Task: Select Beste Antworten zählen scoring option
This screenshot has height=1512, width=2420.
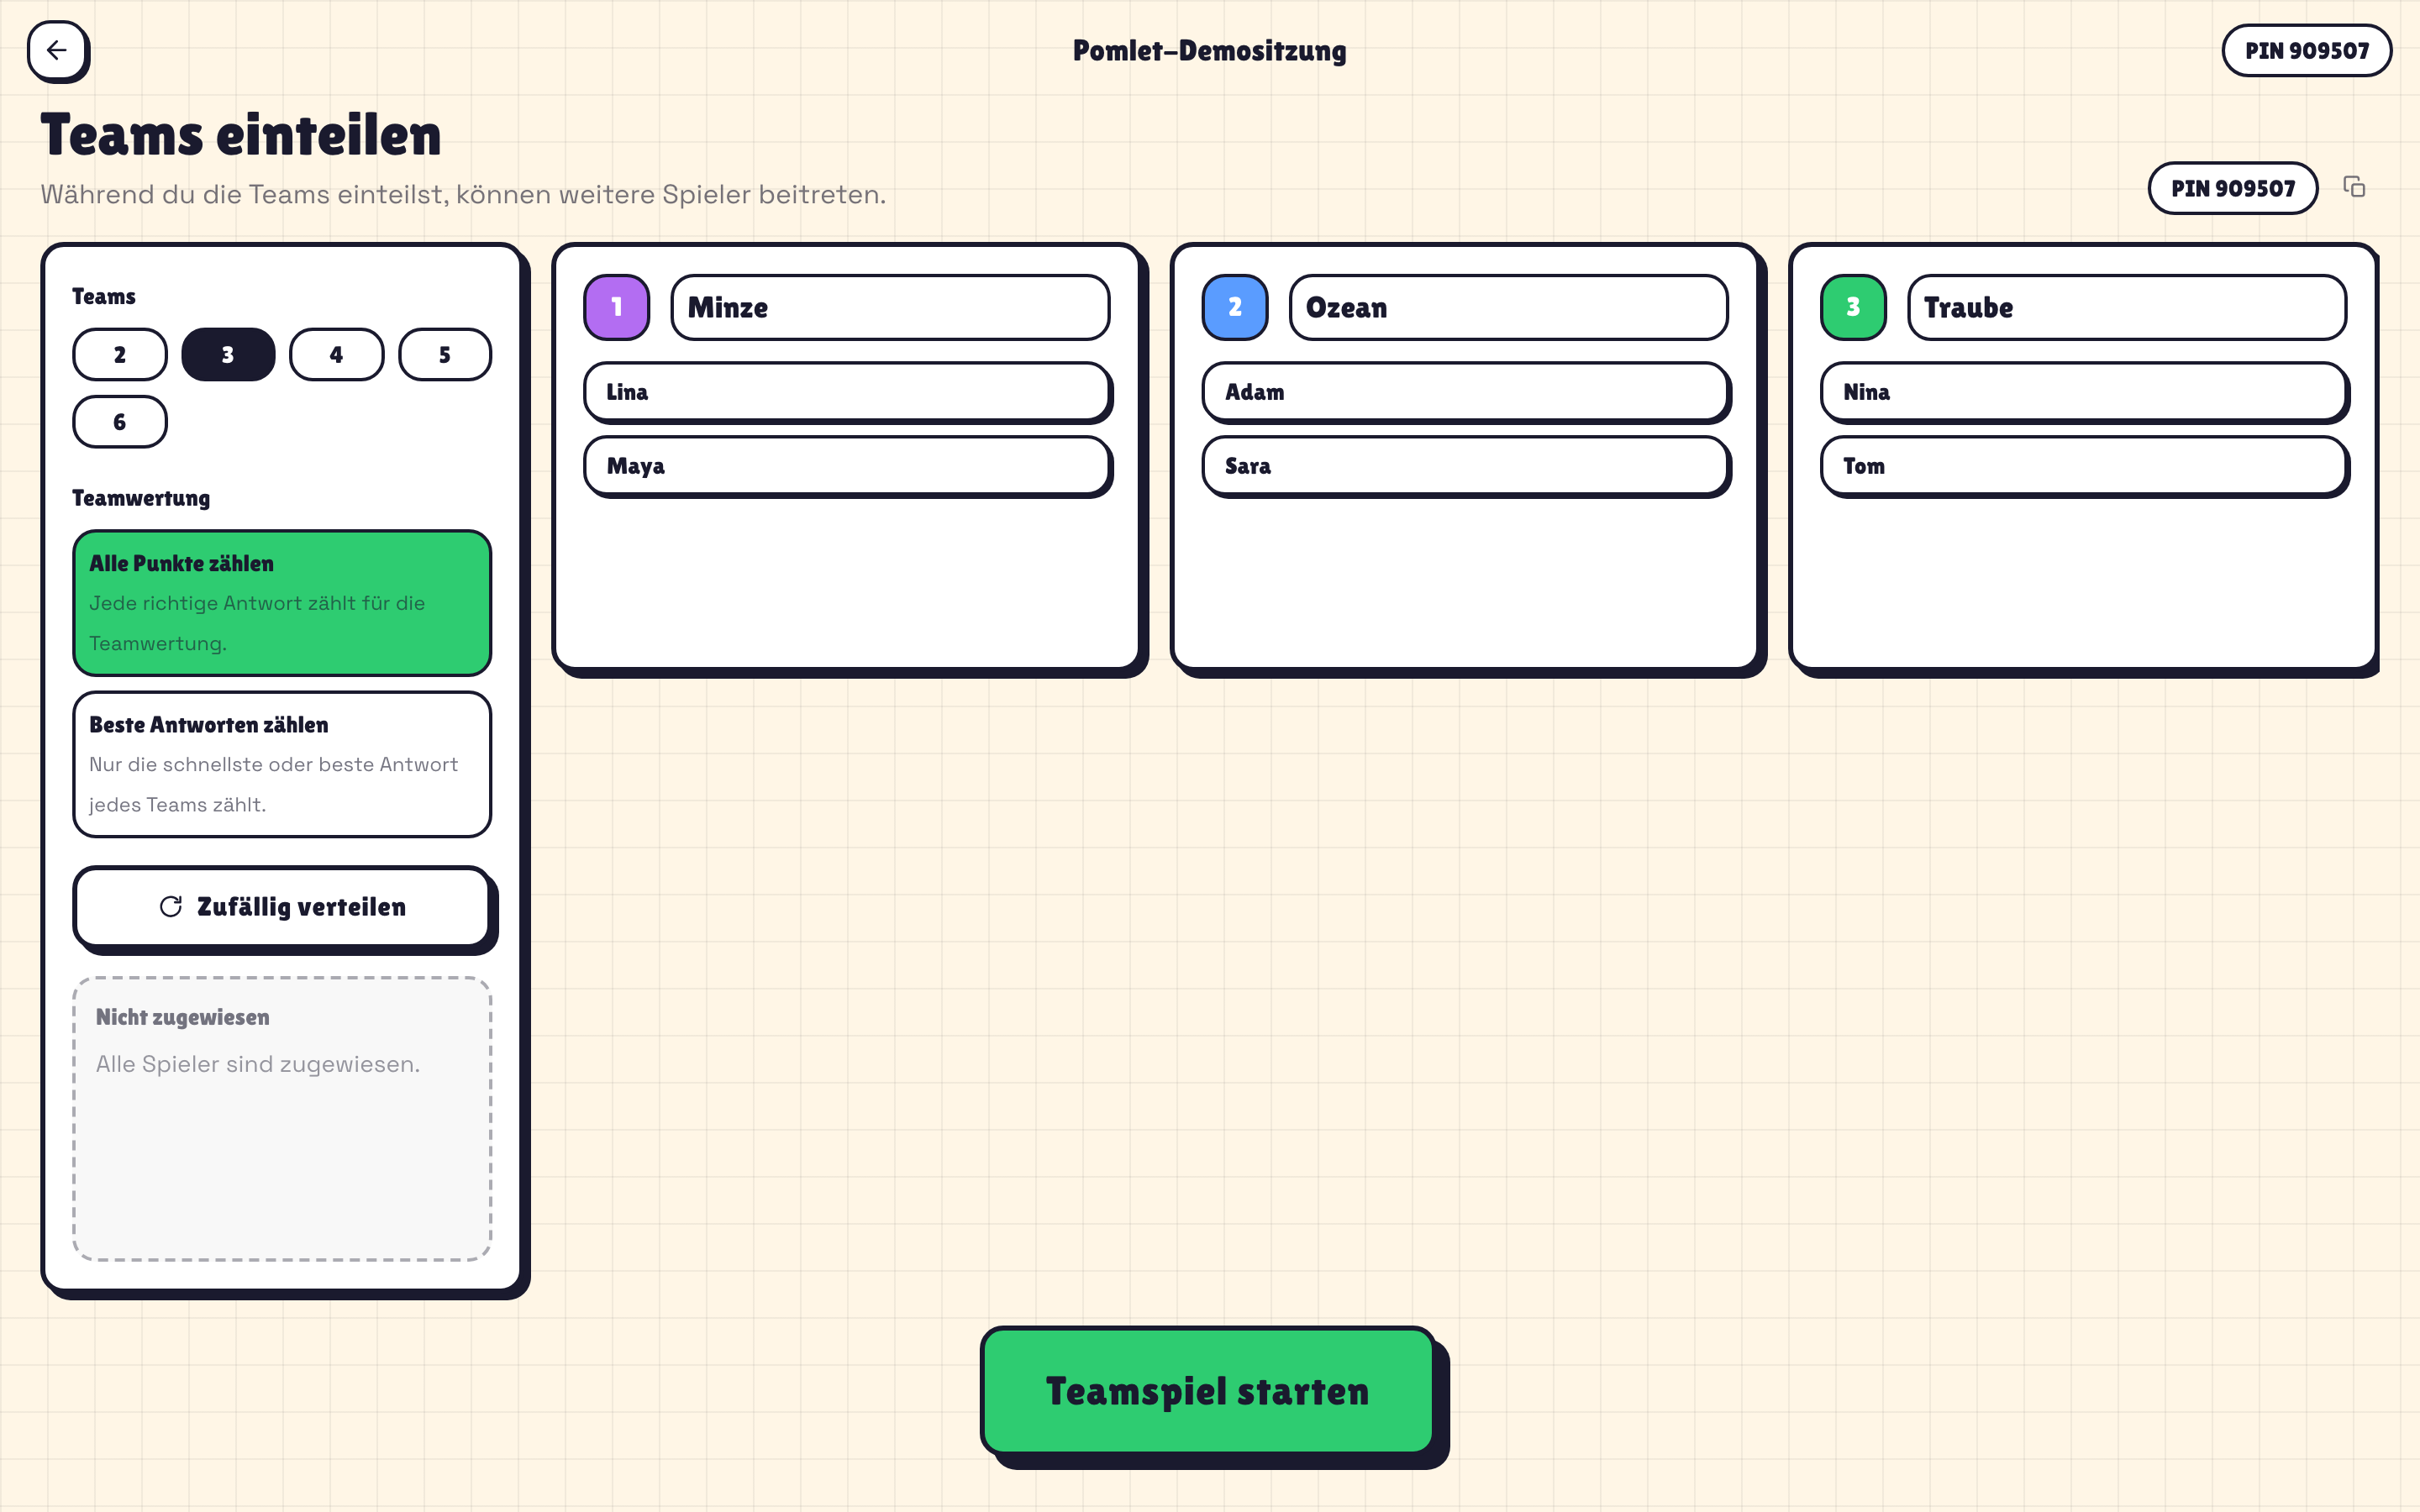Action: (x=282, y=764)
